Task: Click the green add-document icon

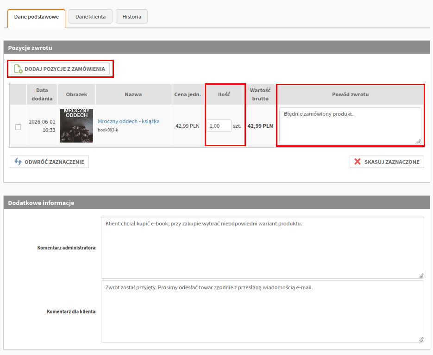Action: 18,69
